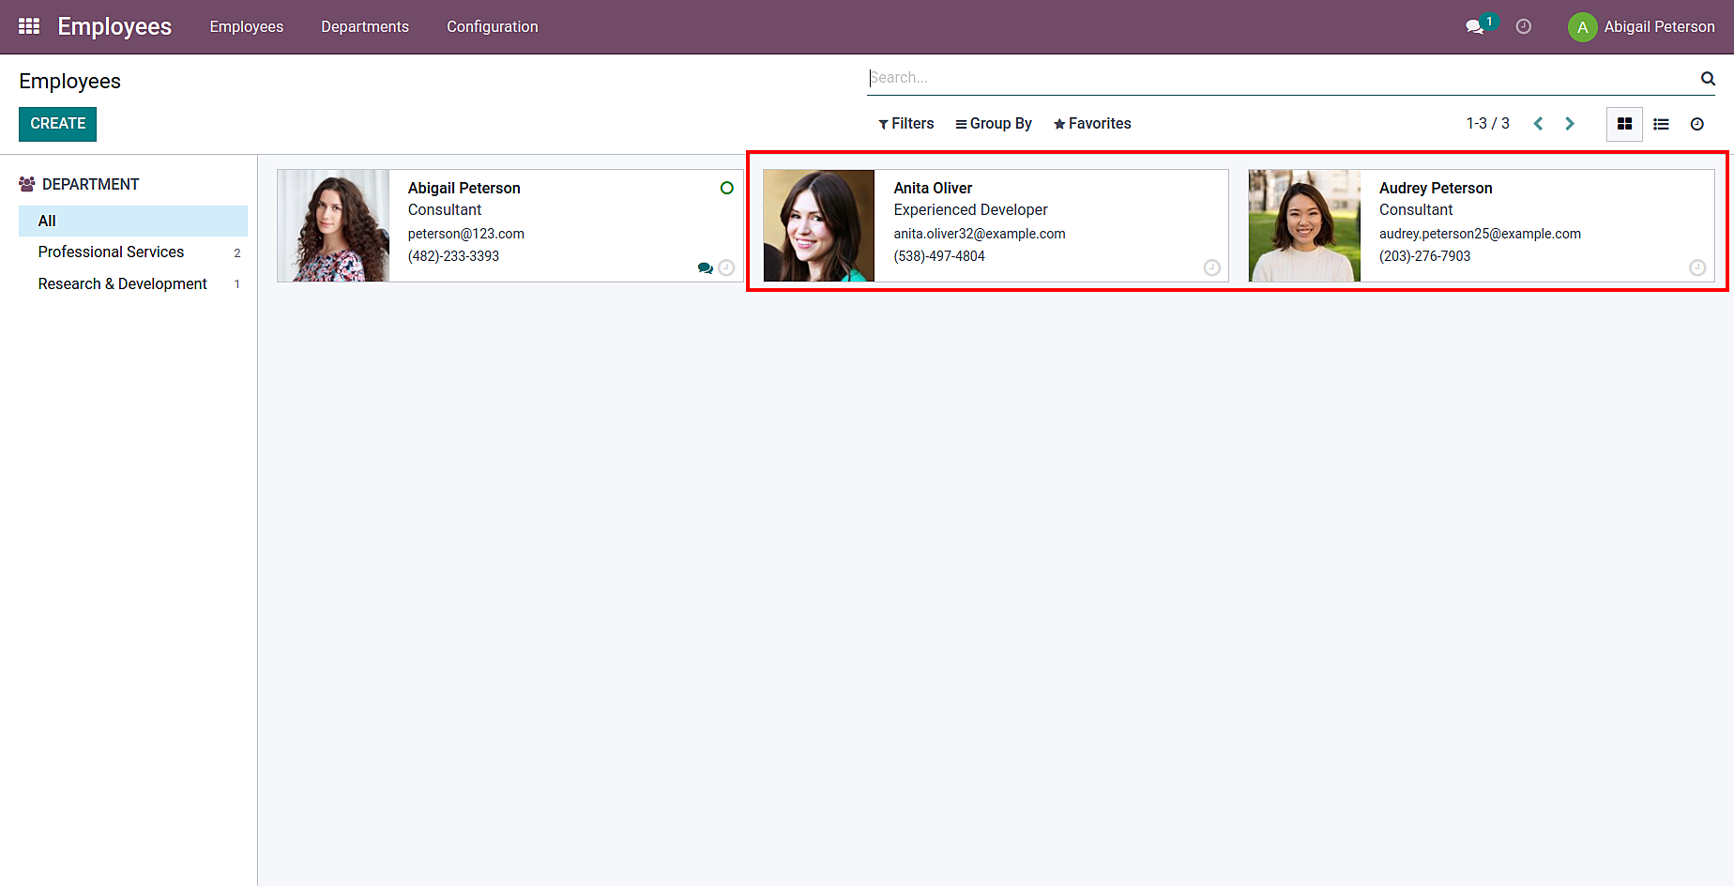Open the Favorites dropdown
The image size is (1734, 886).
tap(1092, 124)
